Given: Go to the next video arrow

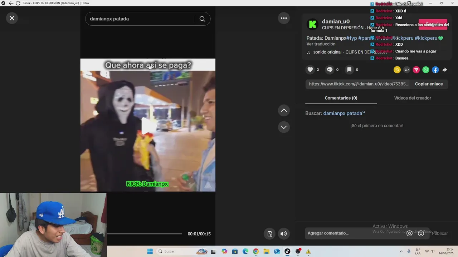Looking at the screenshot, I should click(x=284, y=127).
